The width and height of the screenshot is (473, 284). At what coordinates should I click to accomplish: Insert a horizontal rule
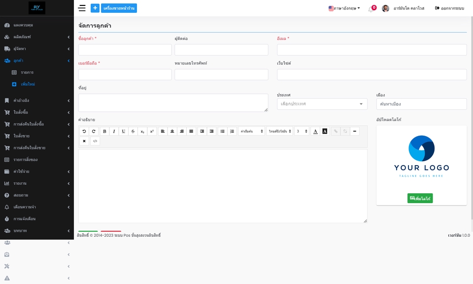(355, 131)
